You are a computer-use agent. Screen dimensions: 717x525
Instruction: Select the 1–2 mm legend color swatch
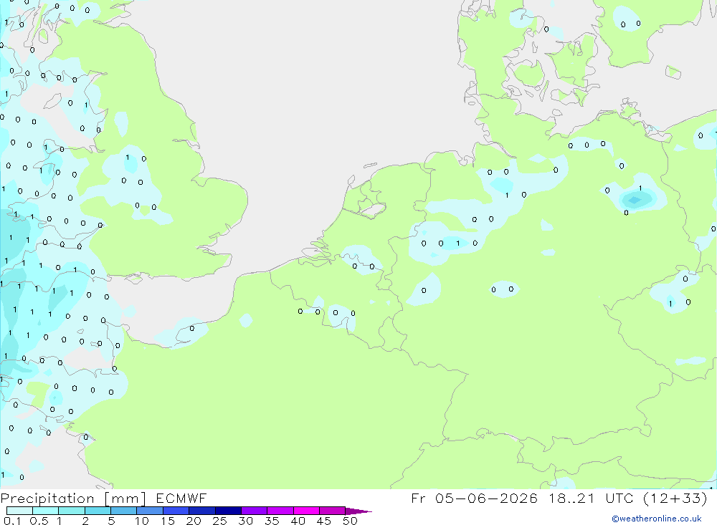pyautogui.click(x=72, y=511)
